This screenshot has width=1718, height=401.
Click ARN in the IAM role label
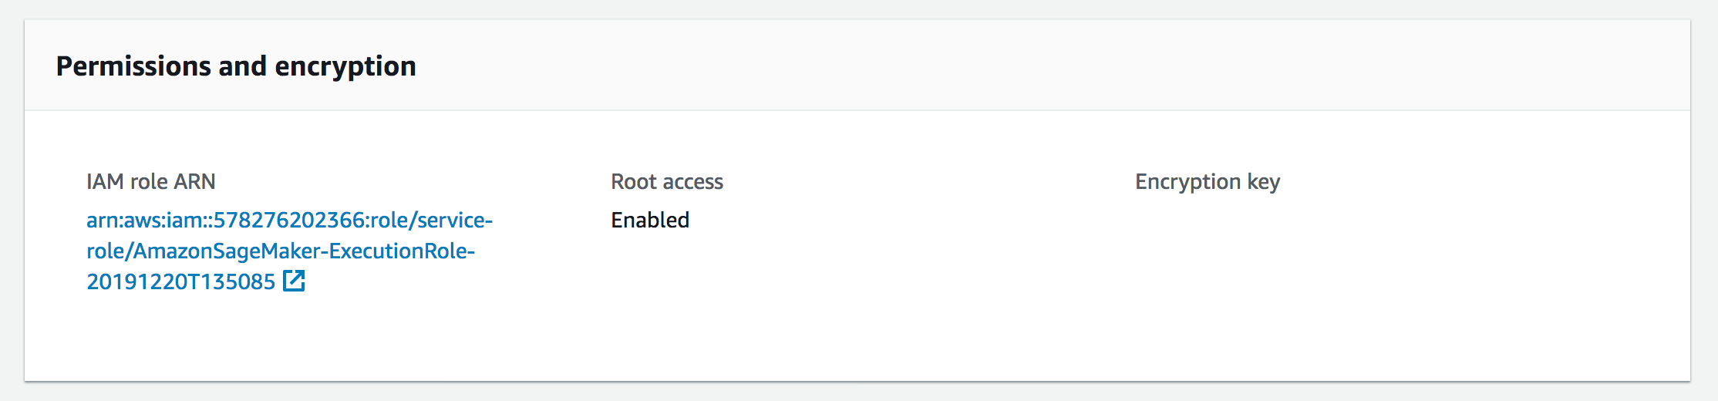(x=194, y=182)
